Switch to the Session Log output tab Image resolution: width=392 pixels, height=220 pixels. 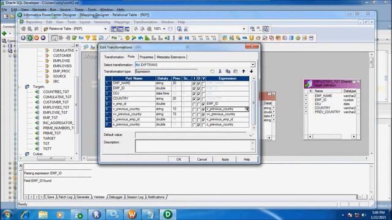135,197
